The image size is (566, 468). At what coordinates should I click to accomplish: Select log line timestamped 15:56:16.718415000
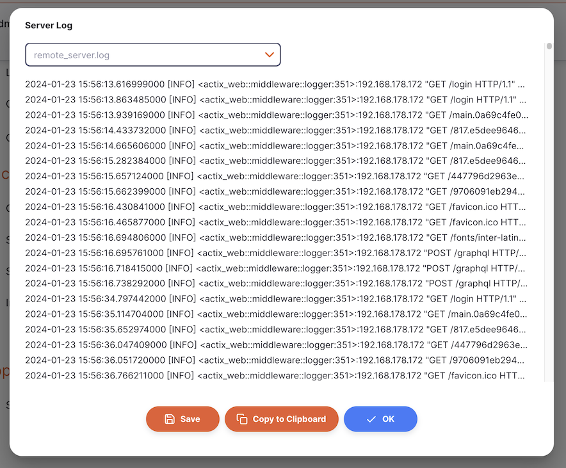pyautogui.click(x=275, y=268)
